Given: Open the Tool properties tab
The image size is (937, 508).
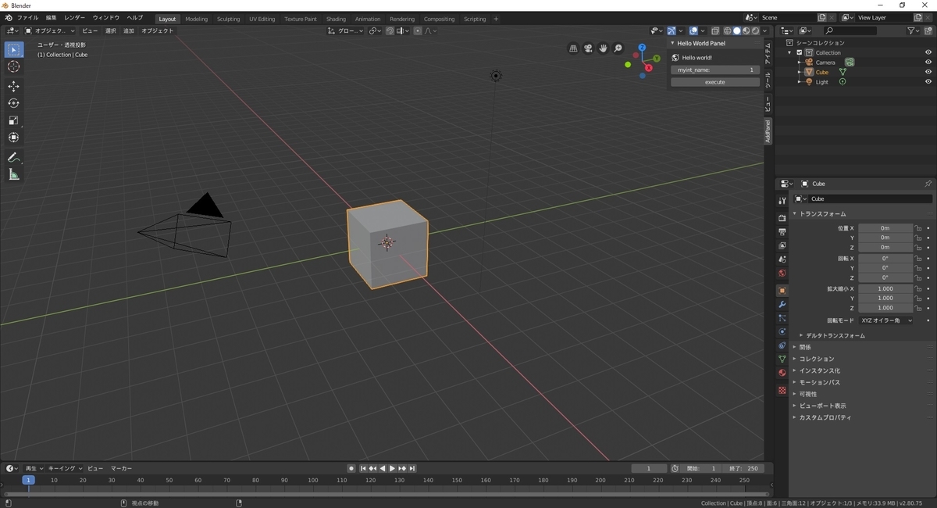Looking at the screenshot, I should (x=782, y=201).
